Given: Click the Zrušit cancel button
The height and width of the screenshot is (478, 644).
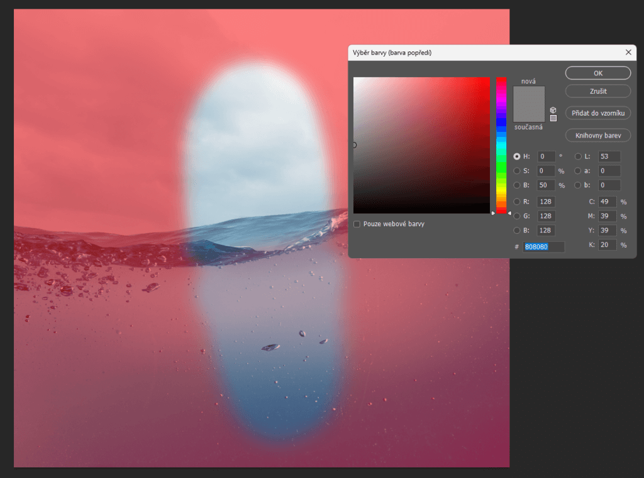Looking at the screenshot, I should (x=597, y=91).
